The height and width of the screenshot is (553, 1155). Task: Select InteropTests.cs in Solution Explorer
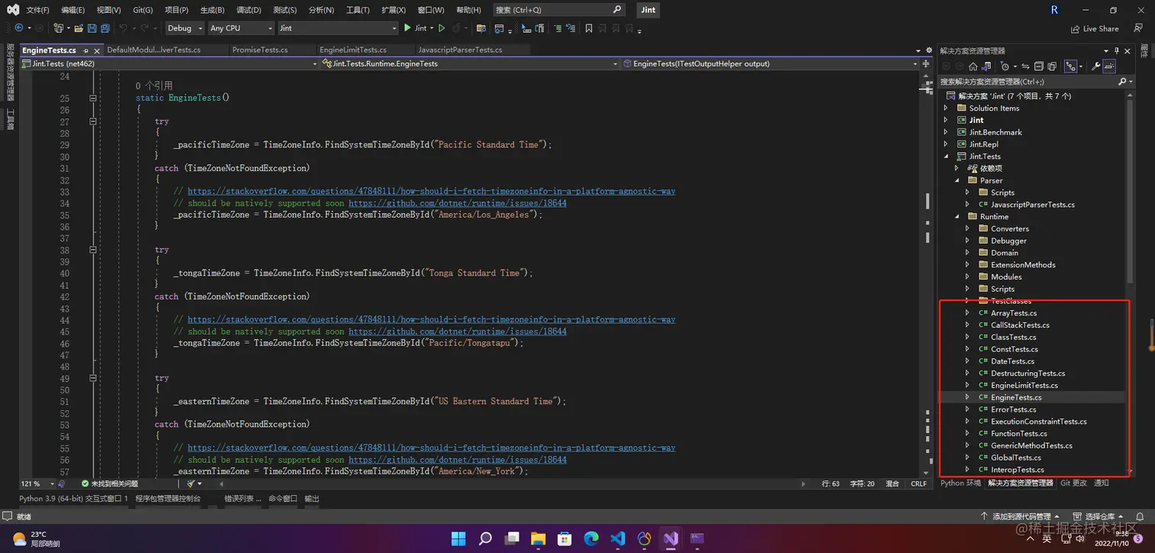tap(1017, 470)
